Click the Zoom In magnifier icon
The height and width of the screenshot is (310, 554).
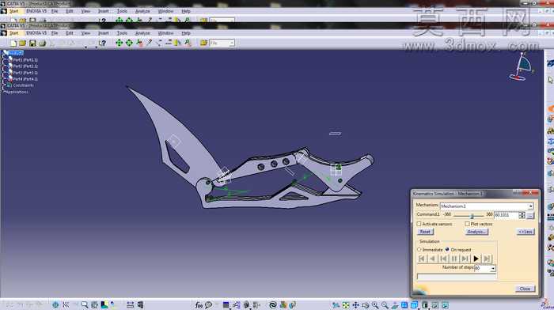tap(375, 305)
